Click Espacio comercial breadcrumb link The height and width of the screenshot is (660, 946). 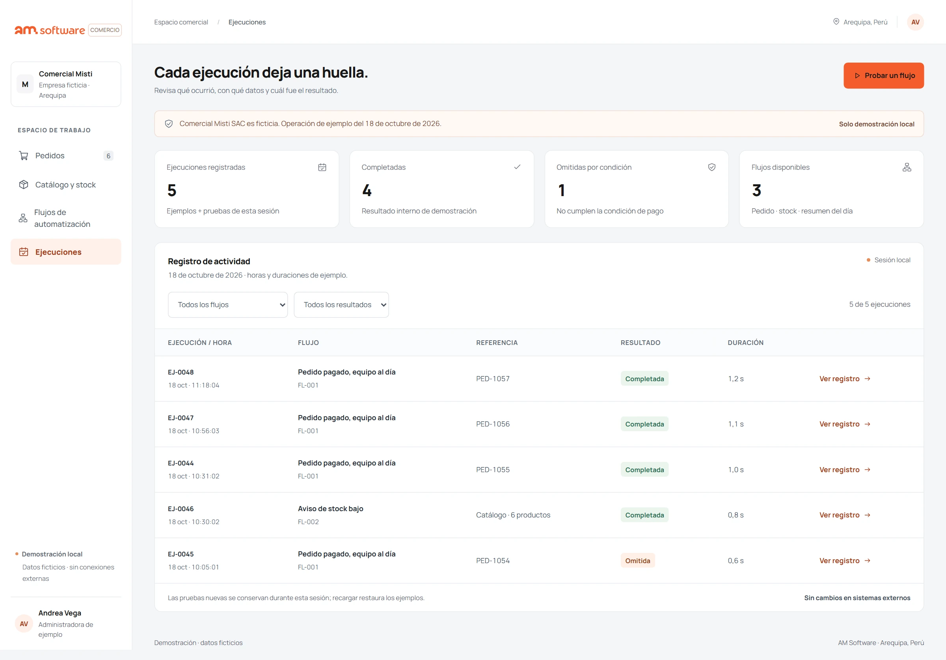click(181, 22)
